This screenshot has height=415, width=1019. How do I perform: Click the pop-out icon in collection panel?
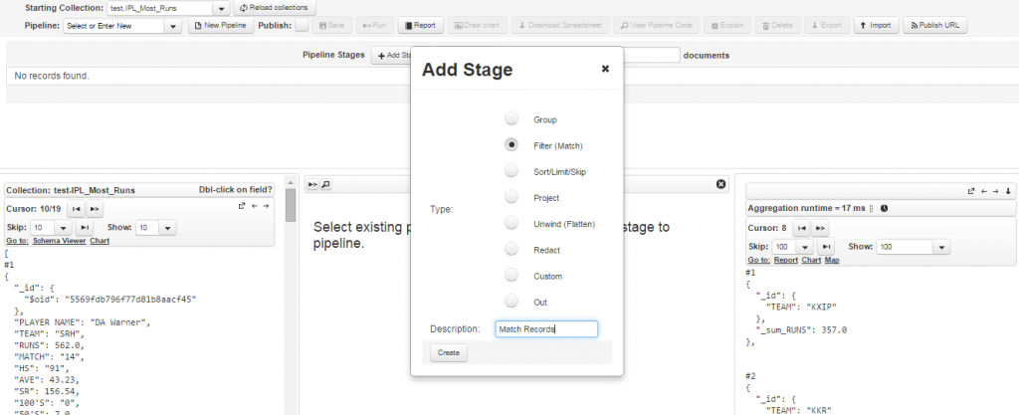point(241,206)
